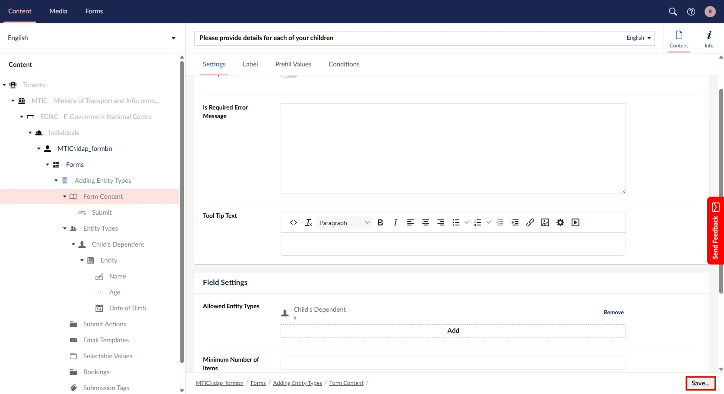Click the Minimum Number of Items field
Viewport: 724px width, 394px height.
pos(453,363)
